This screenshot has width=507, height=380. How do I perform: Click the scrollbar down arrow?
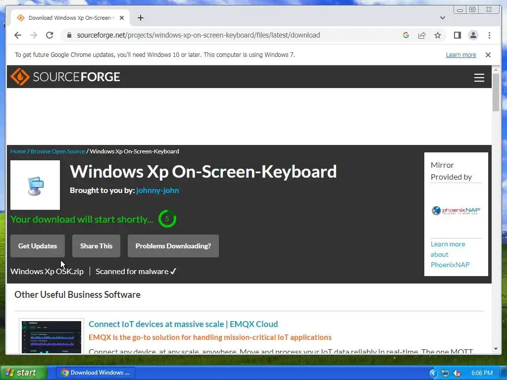496,349
